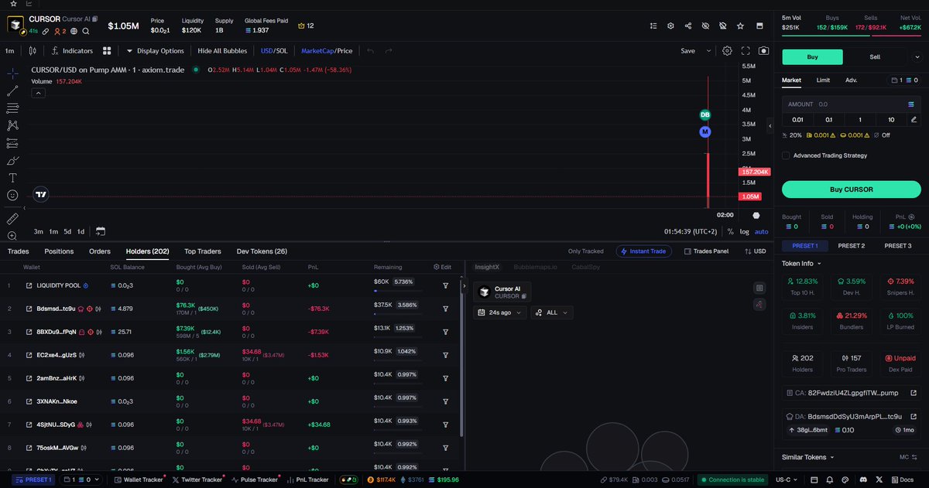This screenshot has height=488, width=929.
Task: Open the Trades Panel button
Action: [x=705, y=251]
